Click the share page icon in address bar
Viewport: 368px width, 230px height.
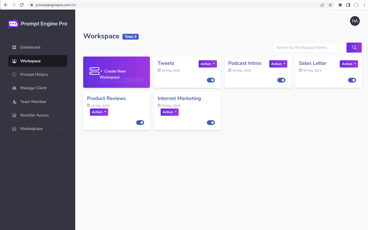coord(322,5)
